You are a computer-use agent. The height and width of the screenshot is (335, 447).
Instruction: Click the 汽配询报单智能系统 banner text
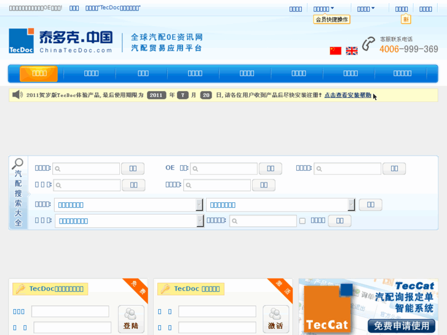tap(405, 302)
